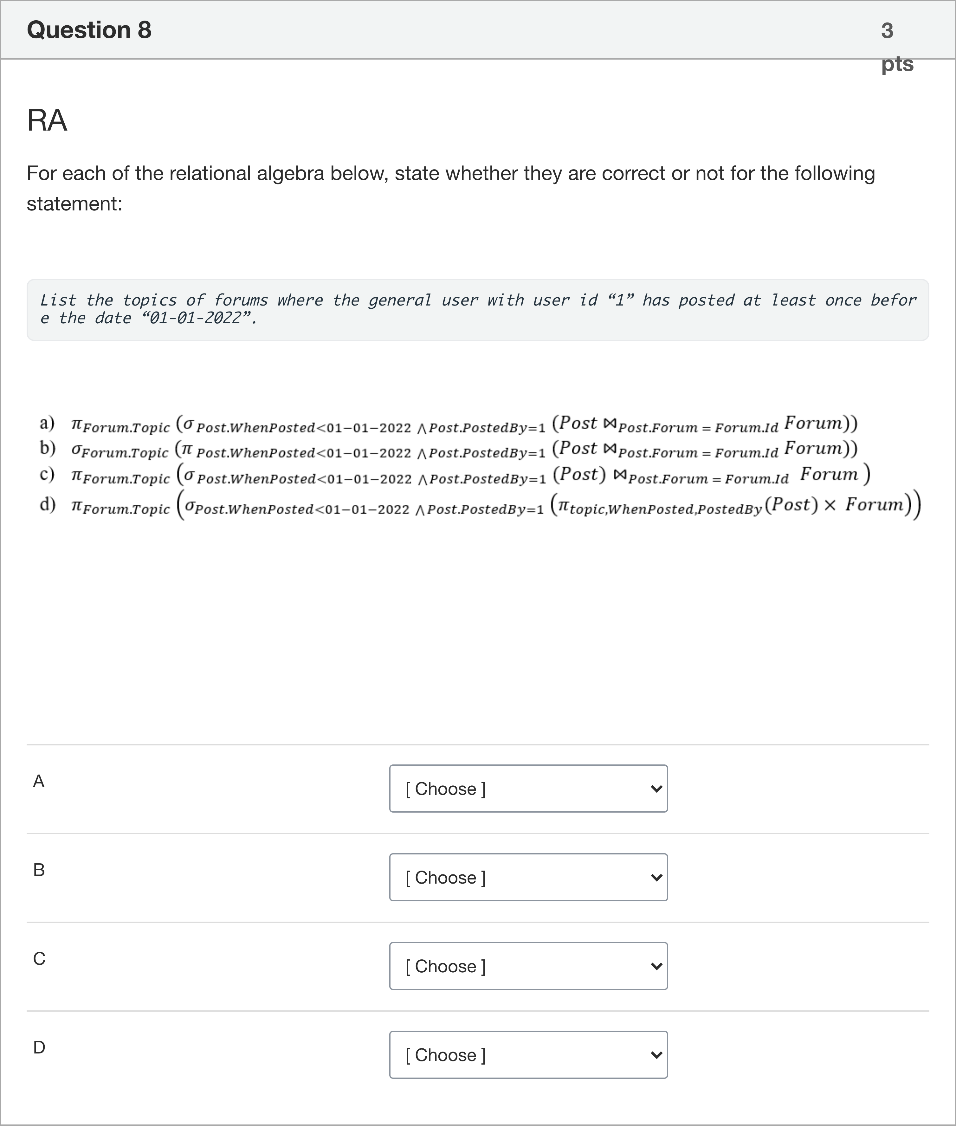Click the chevron arrow on row D dropdown
The height and width of the screenshot is (1127, 956).
(656, 1055)
